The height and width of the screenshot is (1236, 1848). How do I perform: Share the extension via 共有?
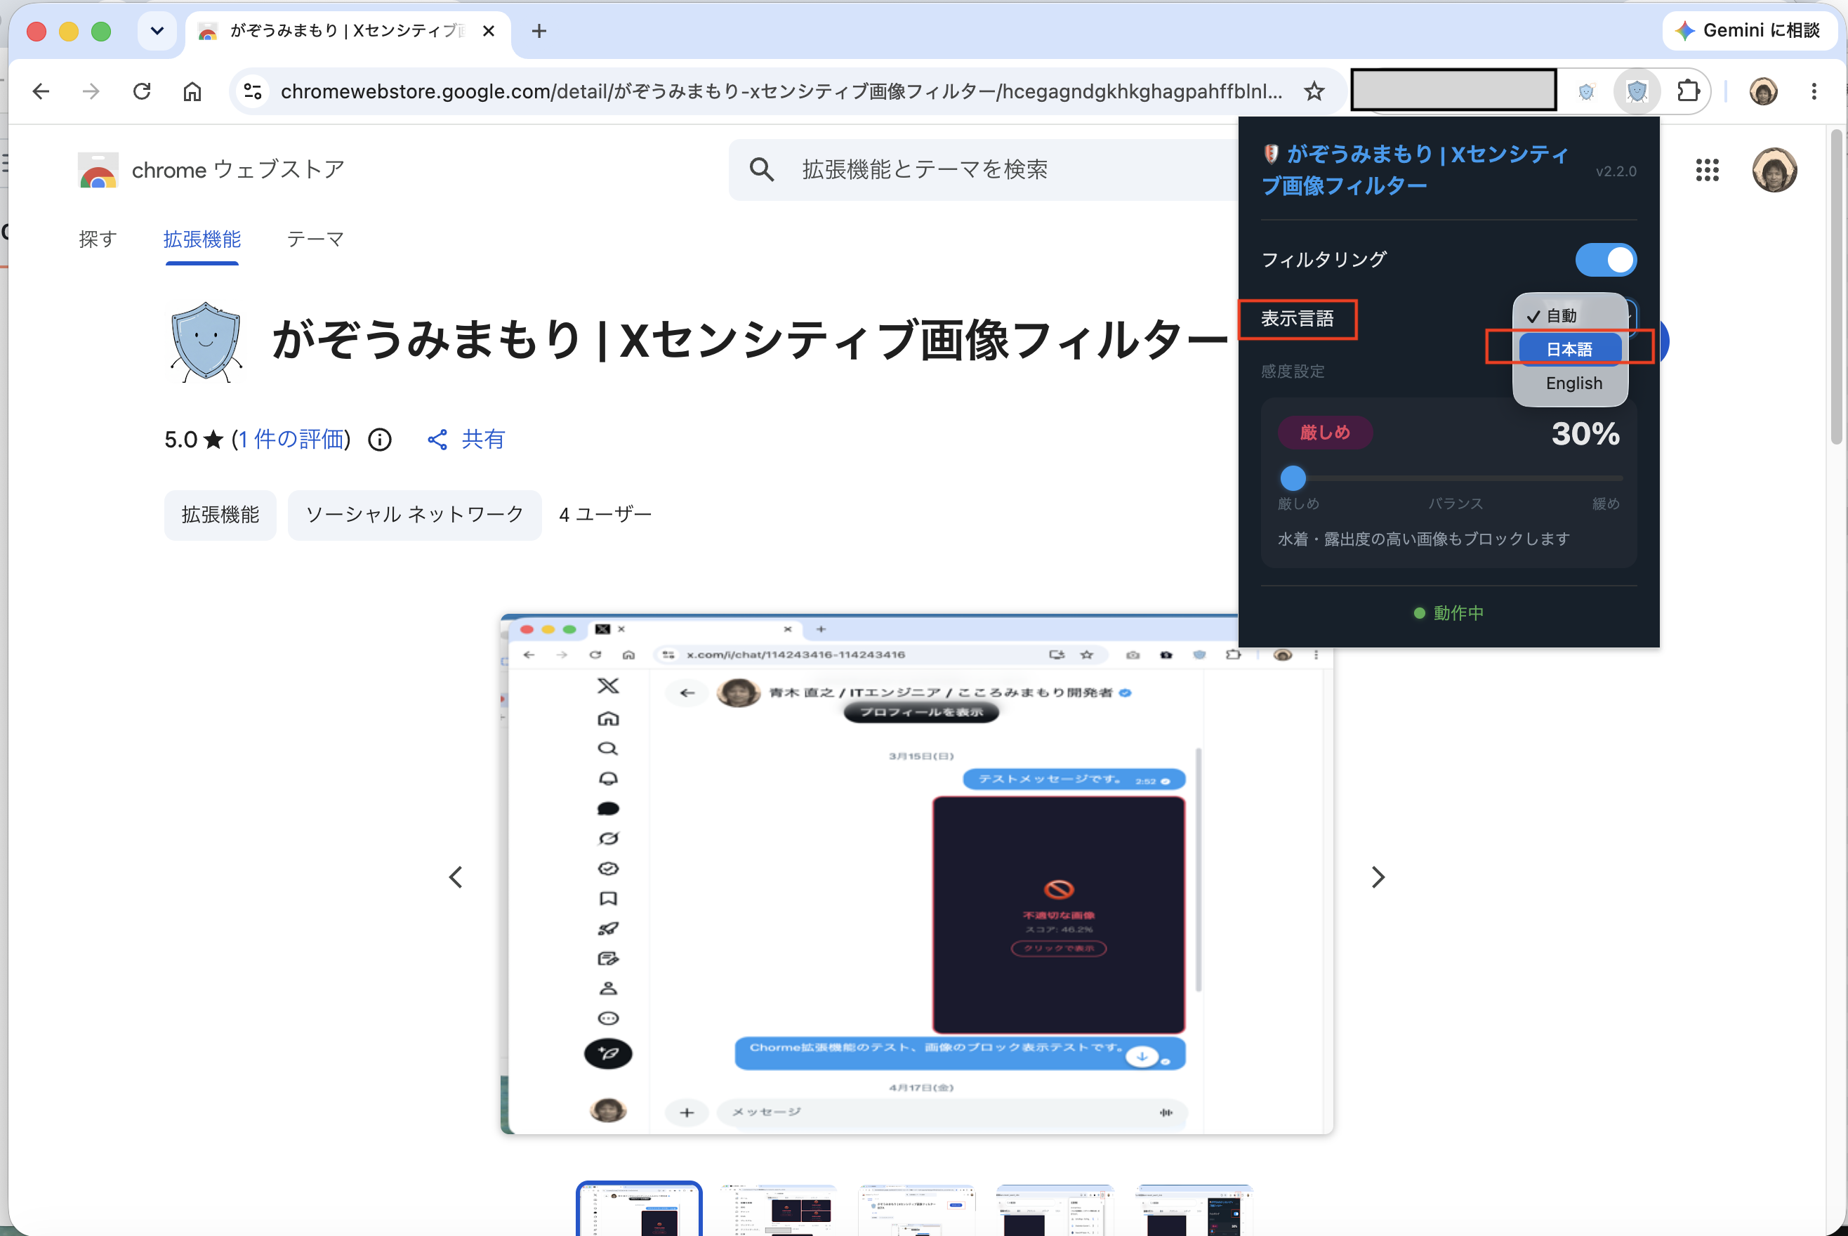coord(466,439)
